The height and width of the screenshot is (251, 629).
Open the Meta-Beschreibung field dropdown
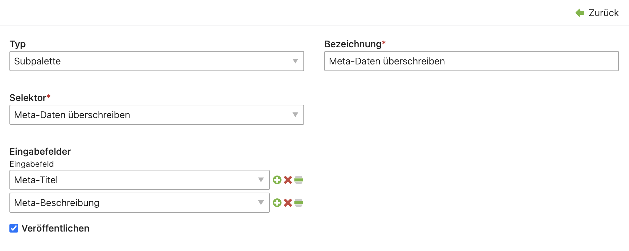pyautogui.click(x=135, y=203)
